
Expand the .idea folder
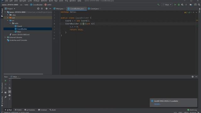8,15
